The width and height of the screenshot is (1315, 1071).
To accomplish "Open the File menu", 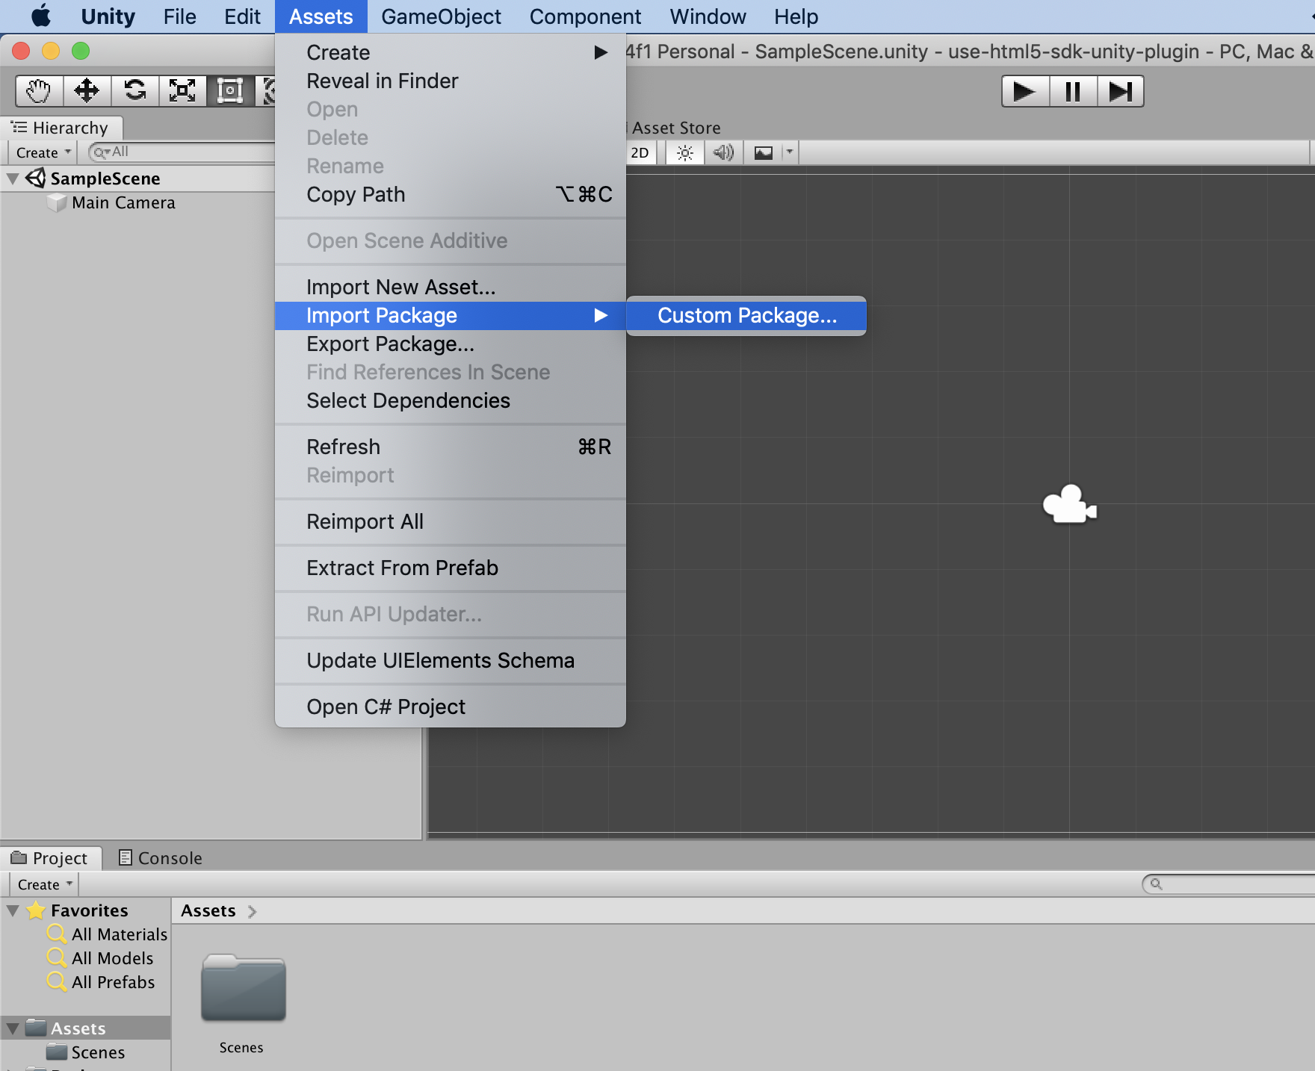I will [180, 16].
